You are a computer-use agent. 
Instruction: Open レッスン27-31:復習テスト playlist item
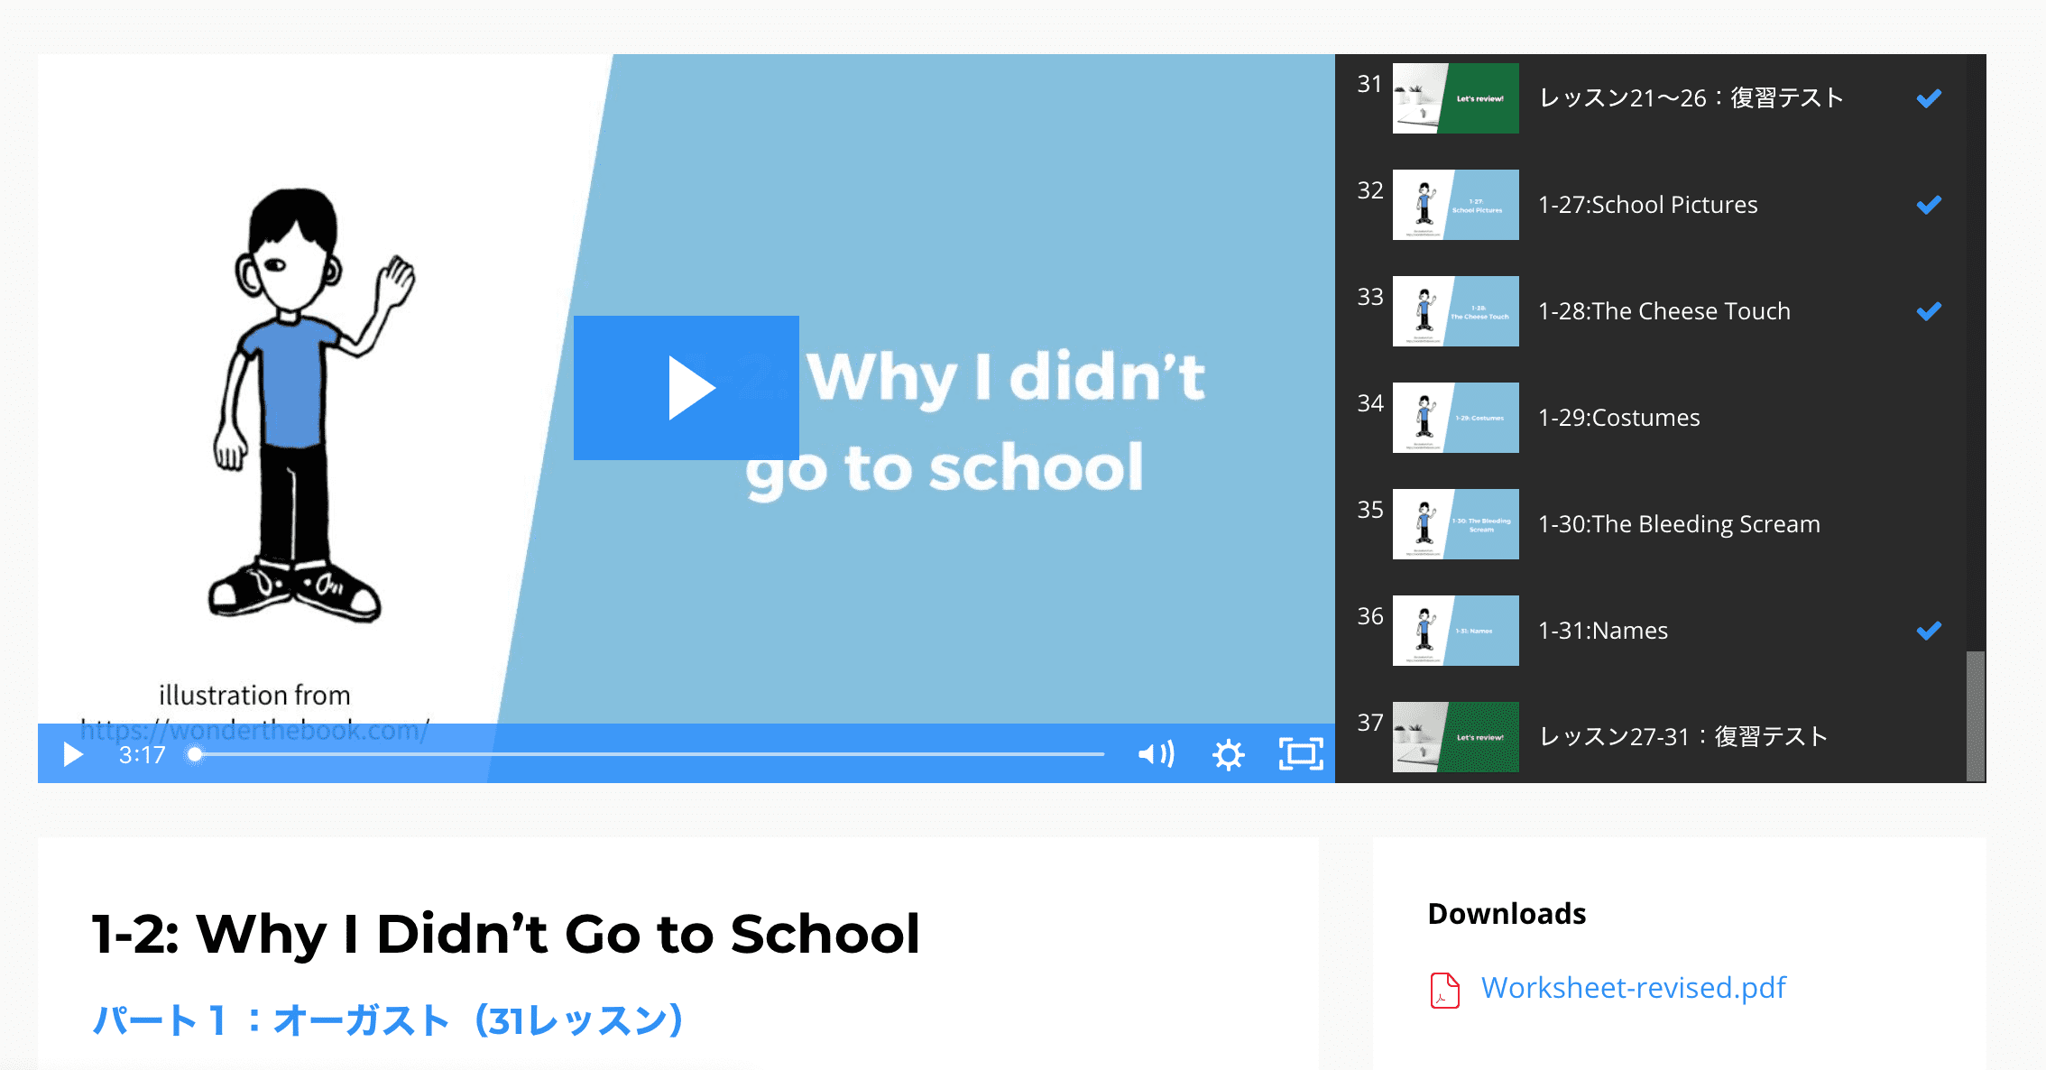pyautogui.click(x=1683, y=737)
